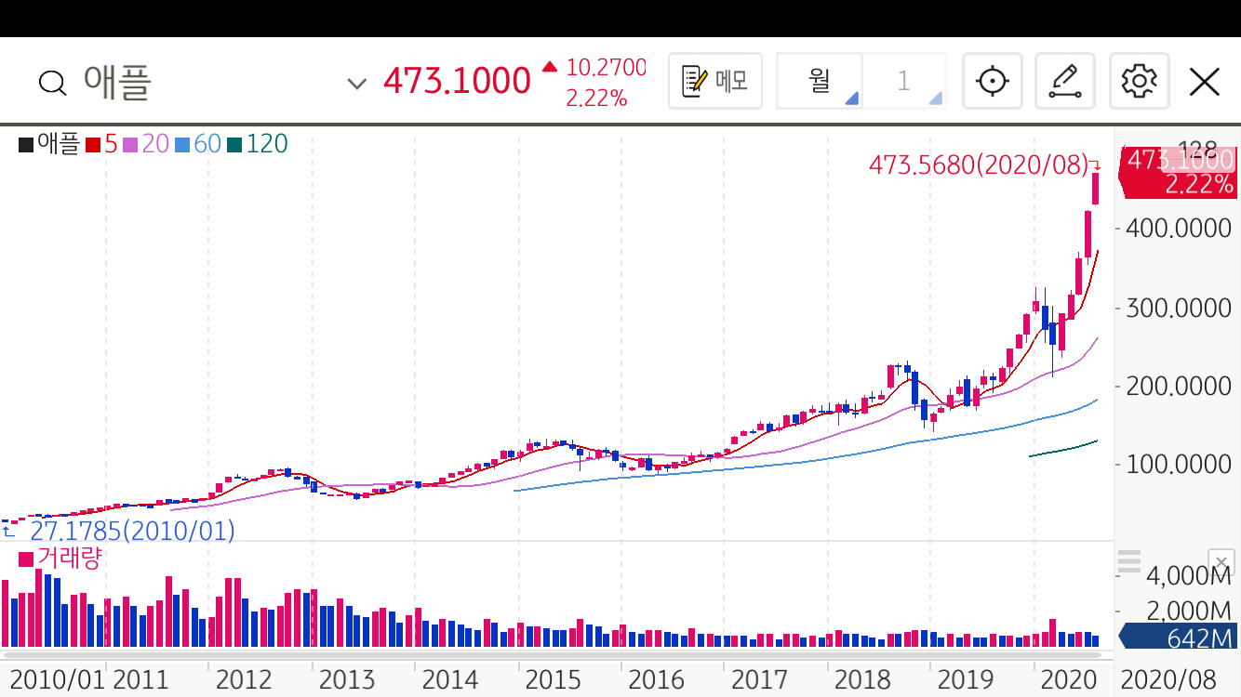This screenshot has height=697, width=1241.
Task: Tap the 120-period moving average legend
Action: [x=258, y=144]
